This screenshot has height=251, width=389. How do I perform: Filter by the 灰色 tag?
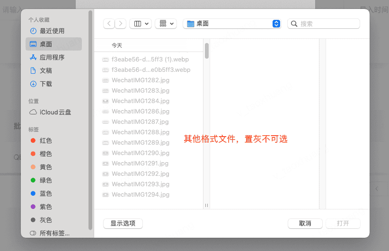coord(53,220)
